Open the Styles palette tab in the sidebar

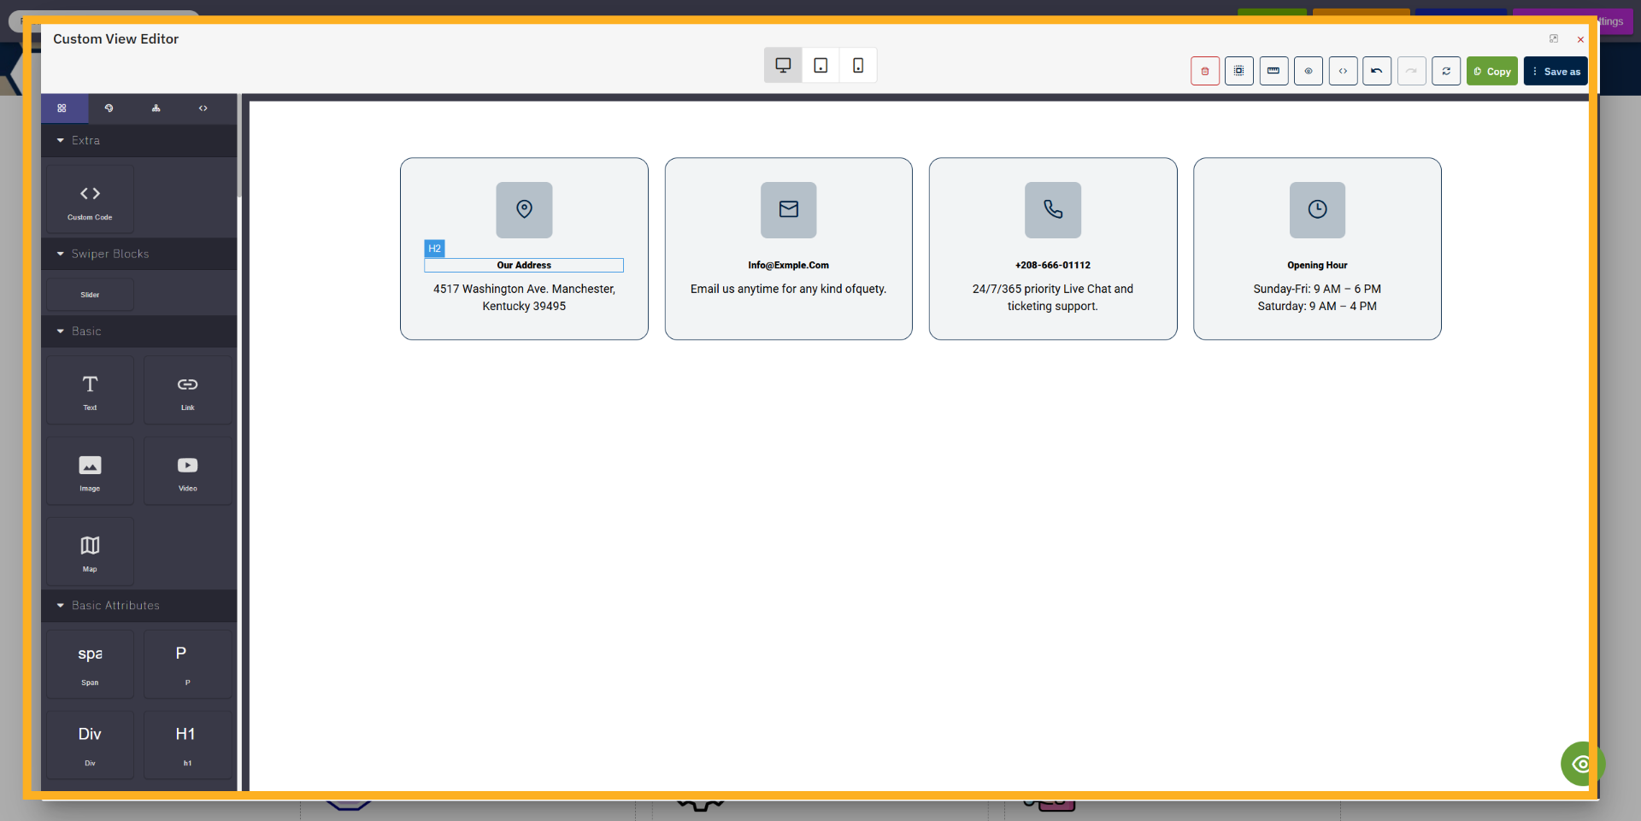point(109,108)
